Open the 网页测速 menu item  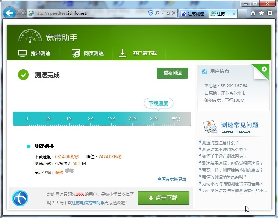coord(94,53)
